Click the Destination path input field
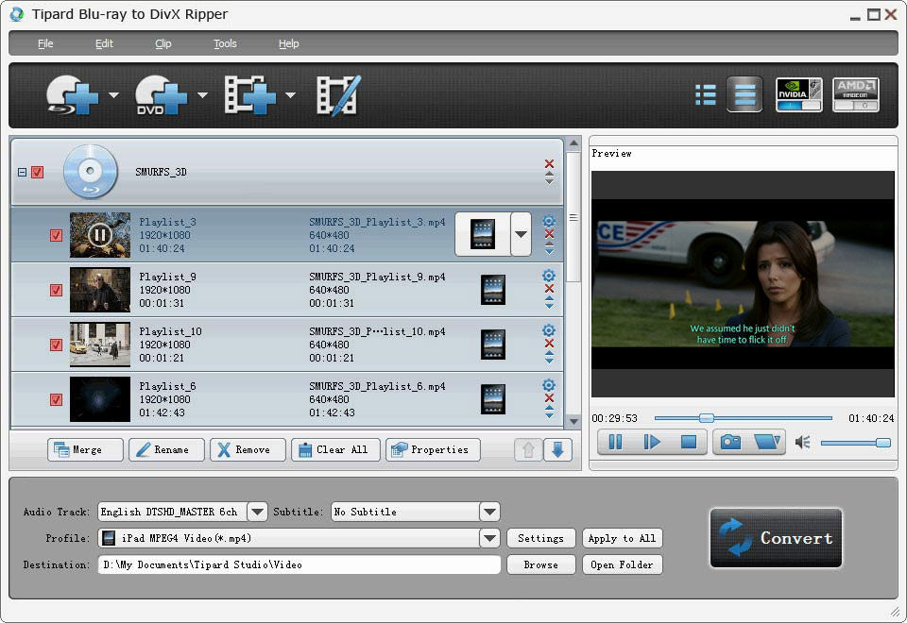 coord(299,564)
